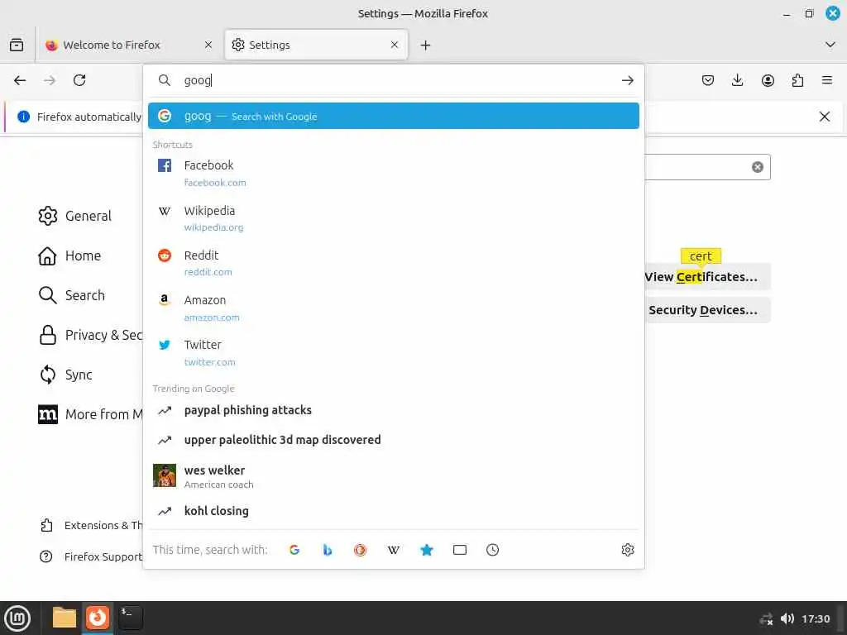The width and height of the screenshot is (847, 635).
Task: Open the network tray icon
Action: coord(766,618)
